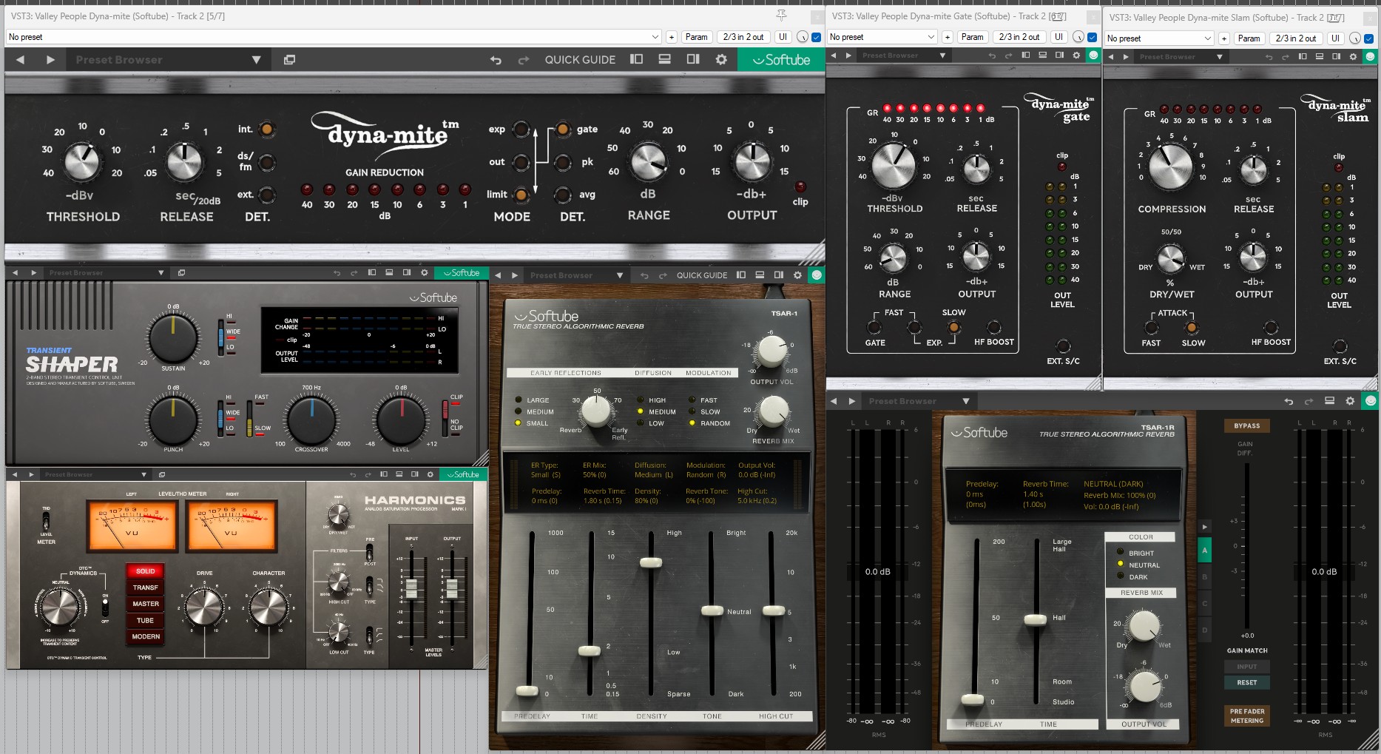Screen dimensions: 1381x754
Task: Click the pin icon in the Dyna-mite title bar
Action: [781, 16]
